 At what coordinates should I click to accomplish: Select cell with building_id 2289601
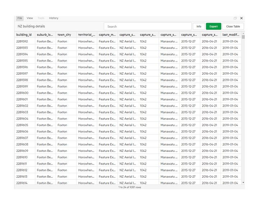tap(24, 99)
